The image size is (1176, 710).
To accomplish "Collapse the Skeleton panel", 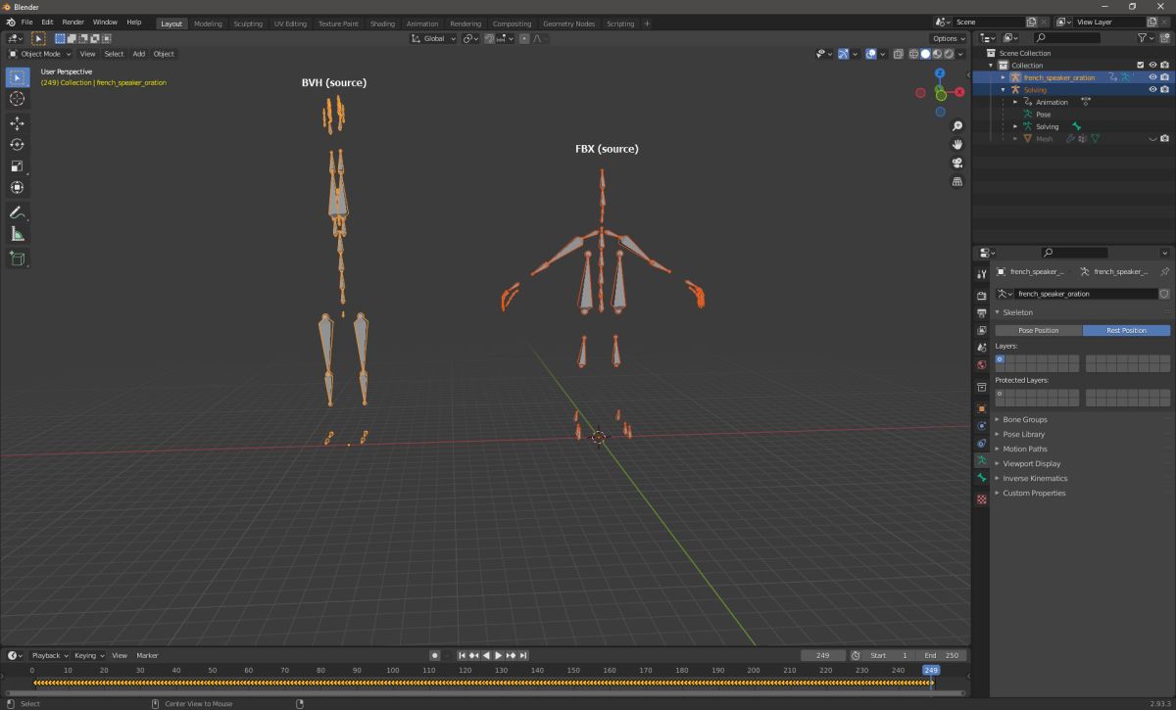I will [1017, 312].
